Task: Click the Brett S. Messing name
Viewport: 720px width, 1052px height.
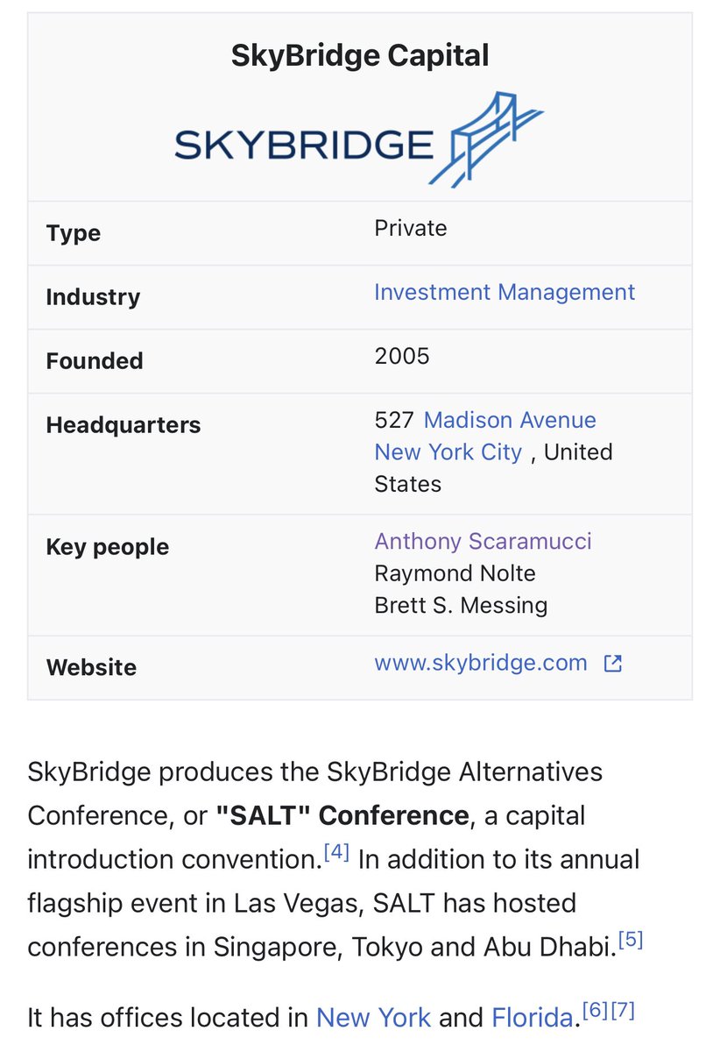Action: point(461,605)
